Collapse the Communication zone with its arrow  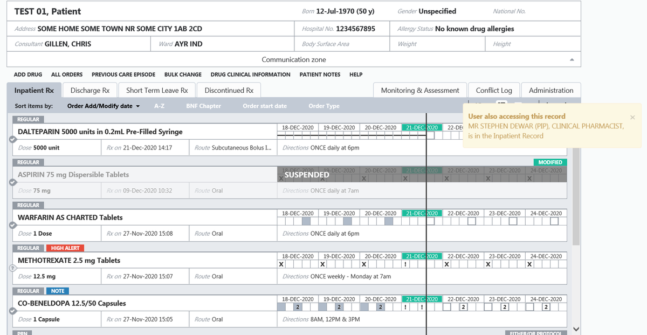(x=572, y=60)
